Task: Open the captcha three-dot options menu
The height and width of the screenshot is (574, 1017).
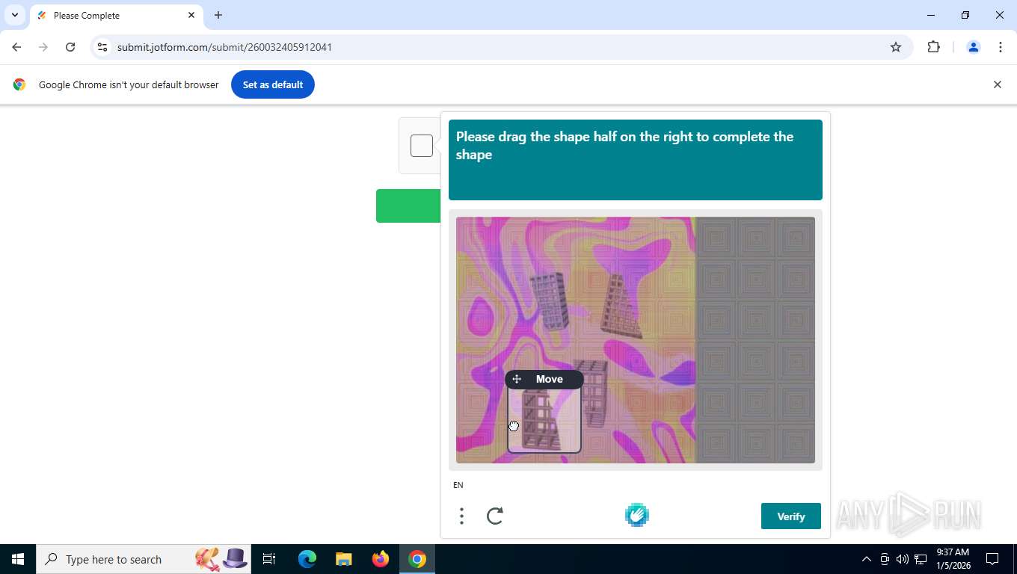Action: tap(461, 516)
